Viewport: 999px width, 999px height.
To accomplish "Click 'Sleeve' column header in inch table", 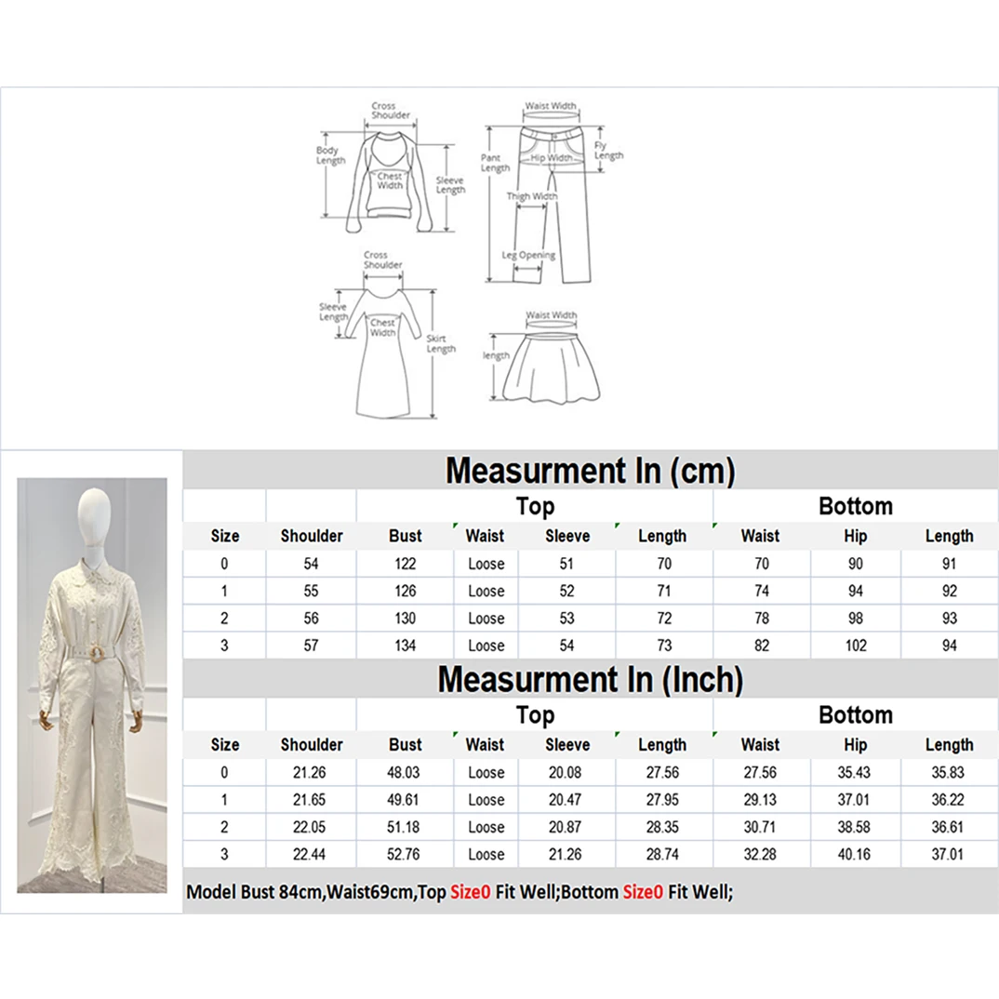I will [x=567, y=745].
